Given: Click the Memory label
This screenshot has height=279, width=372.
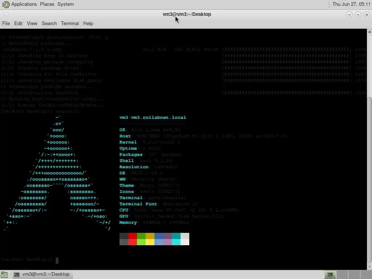Looking at the screenshot, I should [x=128, y=222].
